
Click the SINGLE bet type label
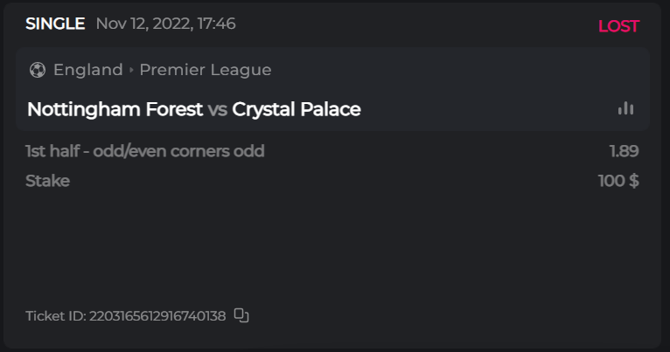click(55, 24)
